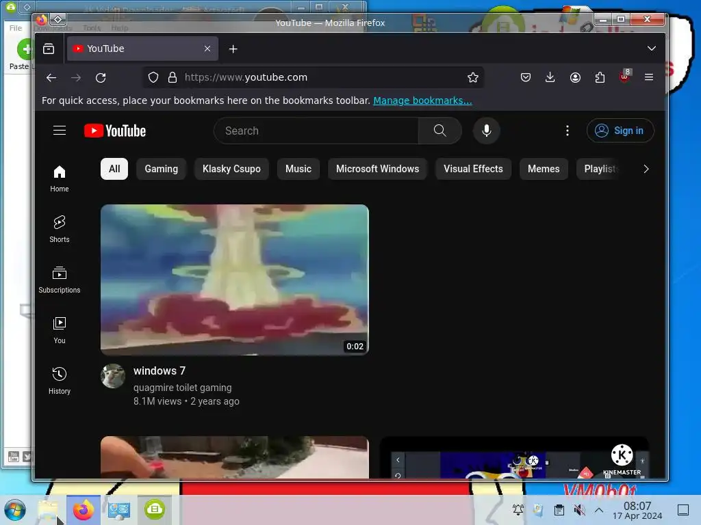Show more filter chips with right chevron
This screenshot has width=701, height=525.
click(646, 169)
